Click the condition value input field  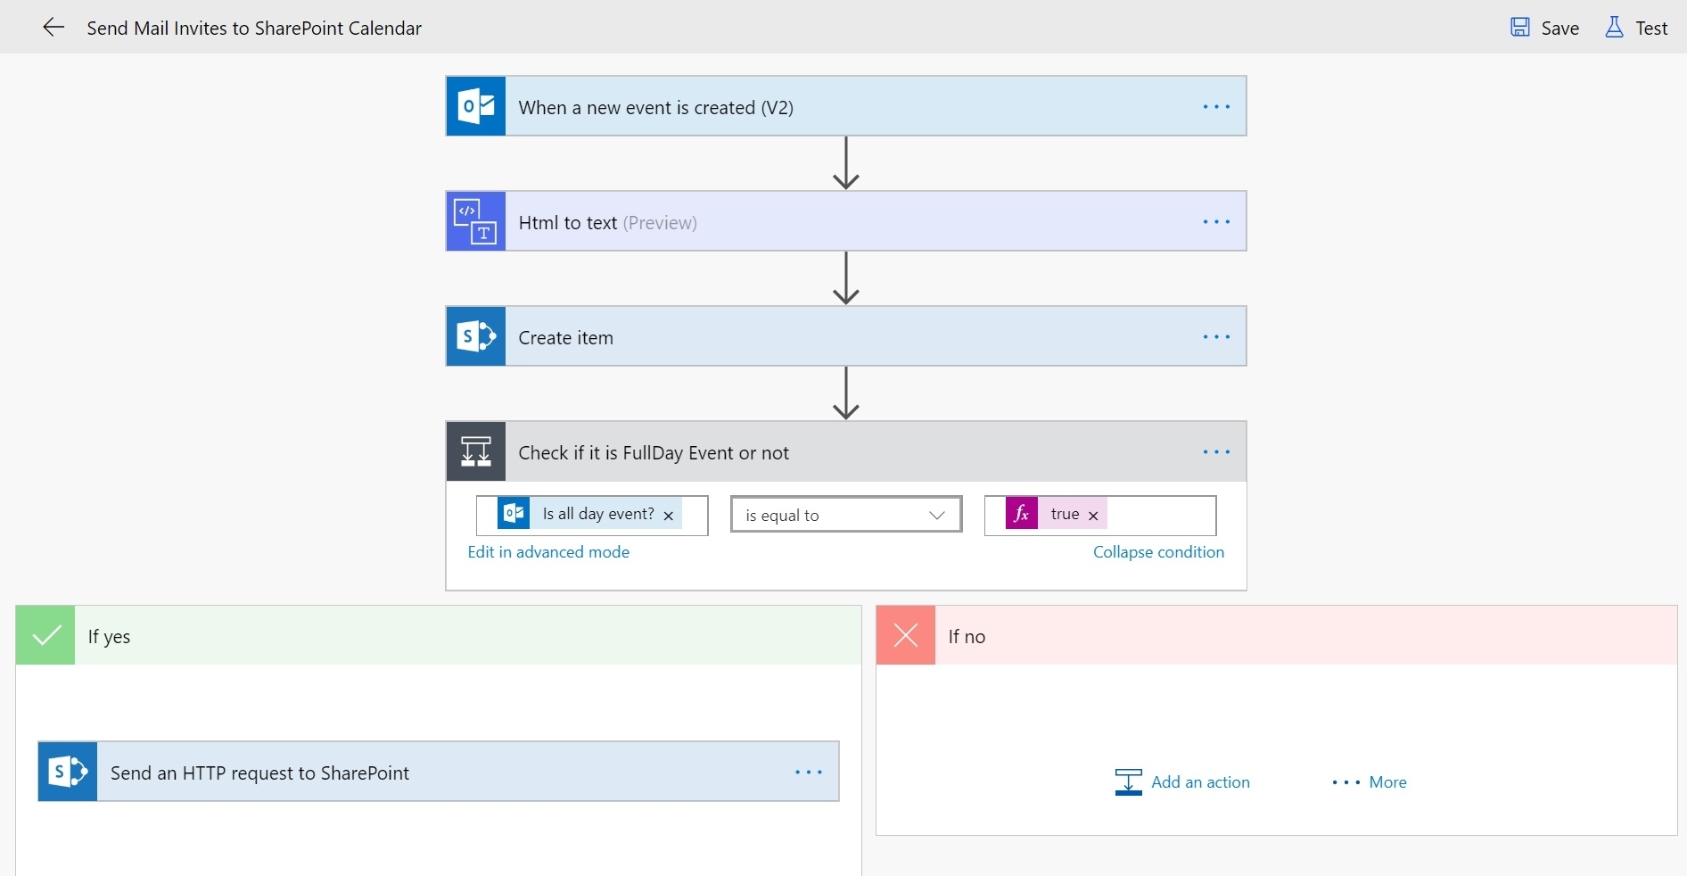(1100, 516)
